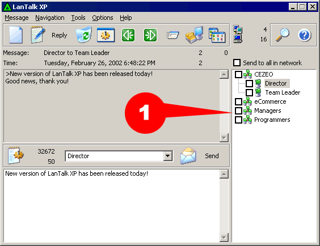Click the notepad with pen compose icon
Screen dimensions: 320x246
[x=38, y=35]
